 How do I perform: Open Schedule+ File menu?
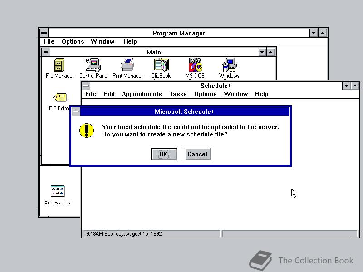pos(90,94)
